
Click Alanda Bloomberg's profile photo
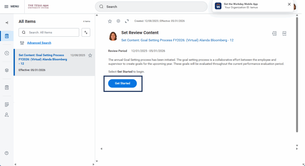tap(113, 36)
